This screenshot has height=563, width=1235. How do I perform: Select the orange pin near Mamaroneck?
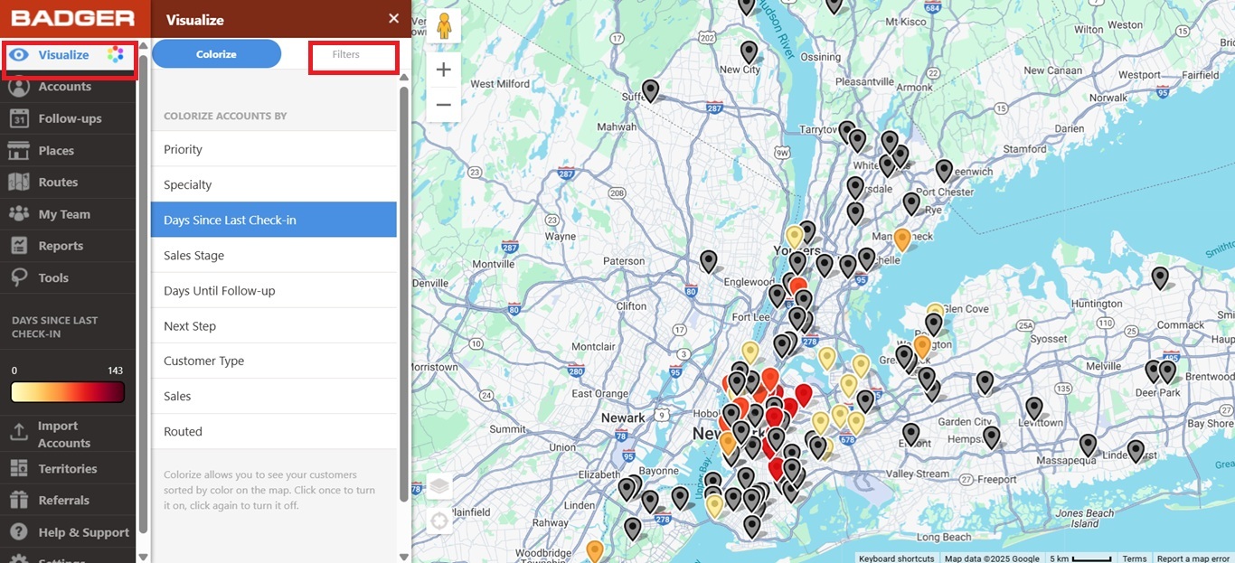pos(901,239)
